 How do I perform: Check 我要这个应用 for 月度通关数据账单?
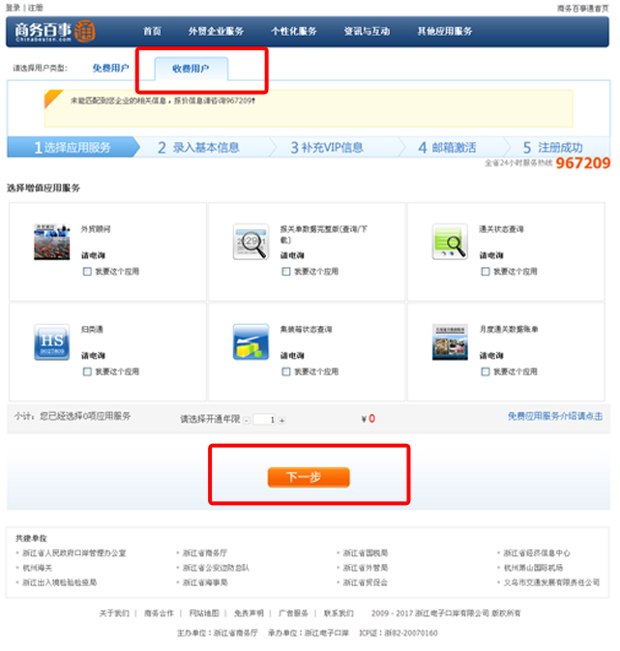pyautogui.click(x=485, y=371)
